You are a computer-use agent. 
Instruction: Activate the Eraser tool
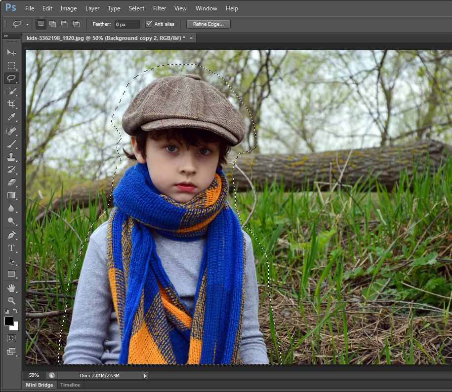[x=11, y=182]
